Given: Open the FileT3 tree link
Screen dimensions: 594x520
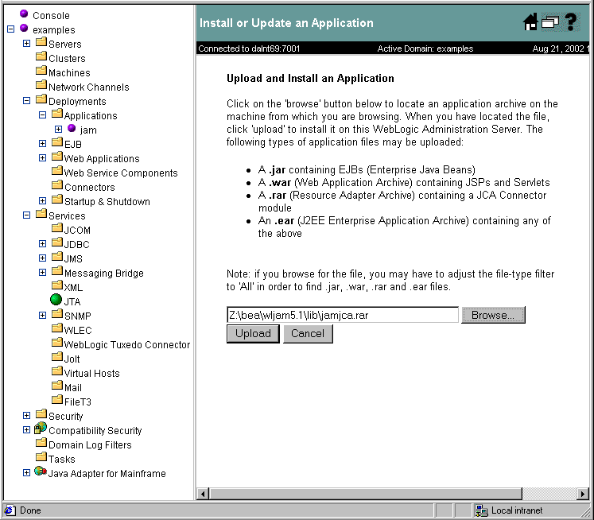Looking at the screenshot, I should tap(78, 402).
